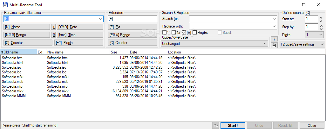
Task: Select Softpedia.mkv in Old name column
Action: coord(12,91)
